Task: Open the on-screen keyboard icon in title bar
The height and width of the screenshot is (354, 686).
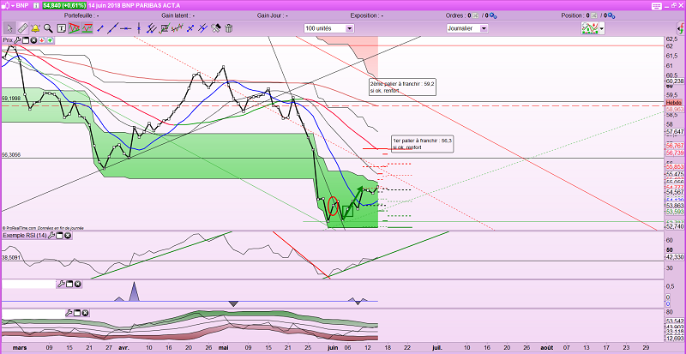Action: [657, 5]
